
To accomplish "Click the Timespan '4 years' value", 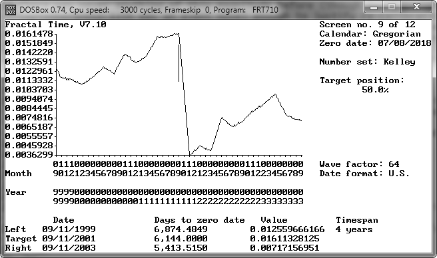I will (x=354, y=229).
